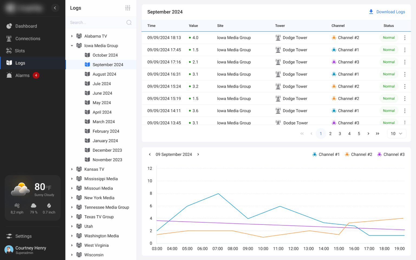This screenshot has width=416, height=260.
Task: Collapse the sidebar with the chevron button
Action: (55, 8)
